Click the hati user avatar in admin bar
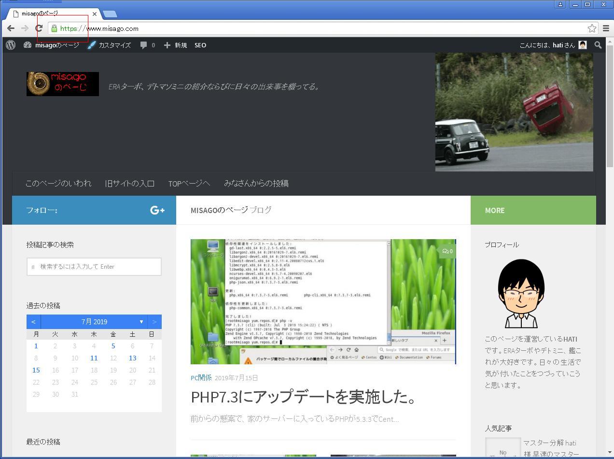The image size is (614, 459). [583, 45]
